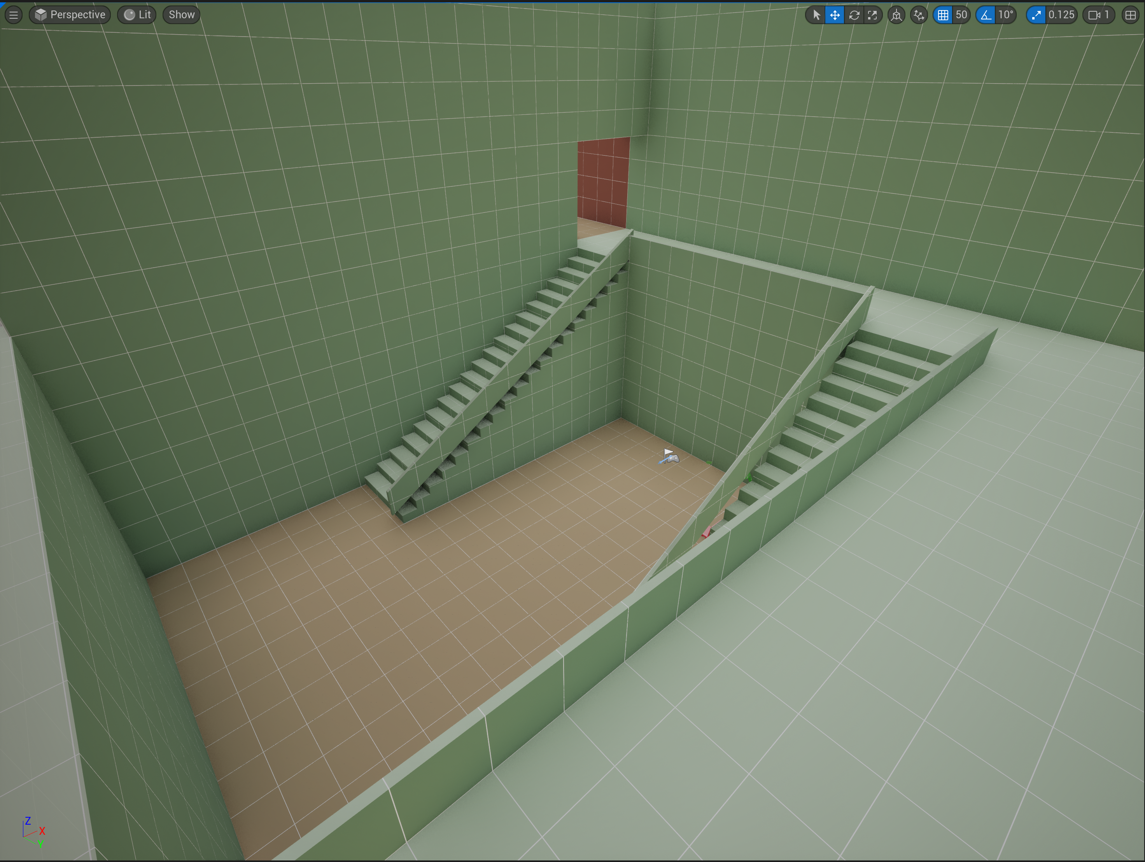Open the Lit view mode dropdown

137,15
